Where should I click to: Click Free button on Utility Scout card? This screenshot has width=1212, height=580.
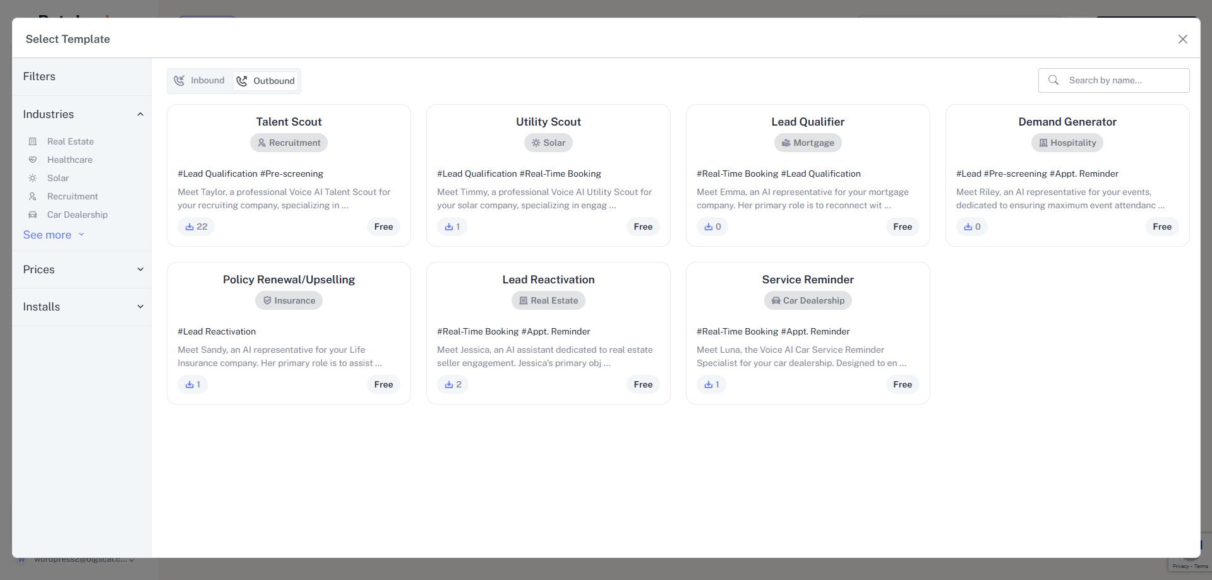(x=643, y=227)
